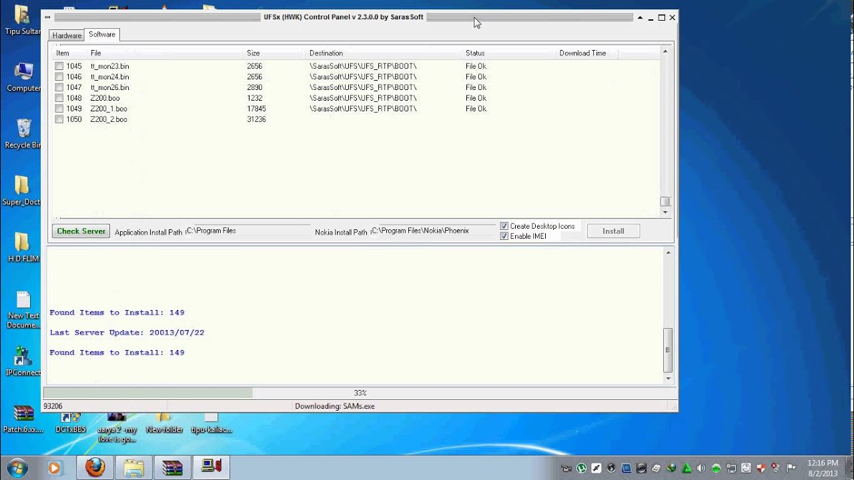This screenshot has height=480, width=854.
Task: Open the Computer desktop icon
Action: click(x=23, y=77)
